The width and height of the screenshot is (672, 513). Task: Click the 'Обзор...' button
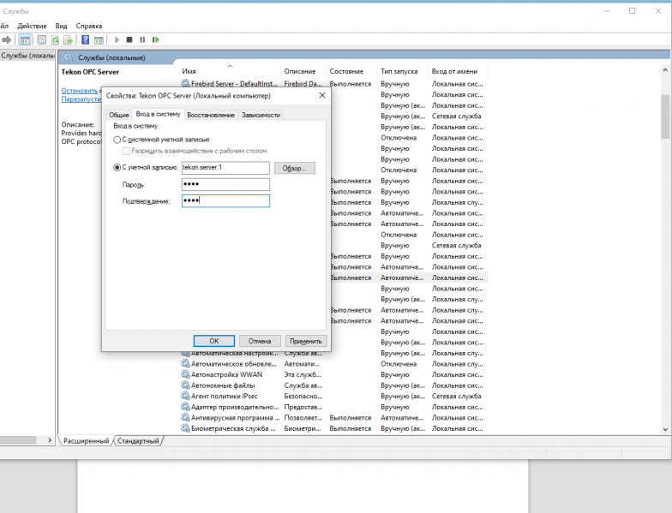pyautogui.click(x=294, y=169)
